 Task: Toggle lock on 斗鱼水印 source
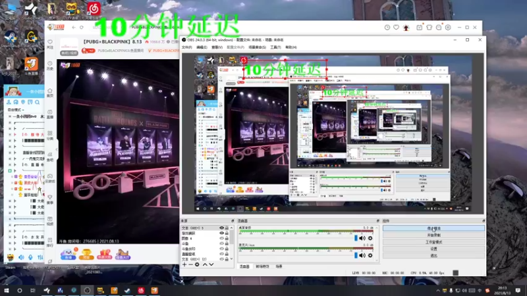click(227, 249)
